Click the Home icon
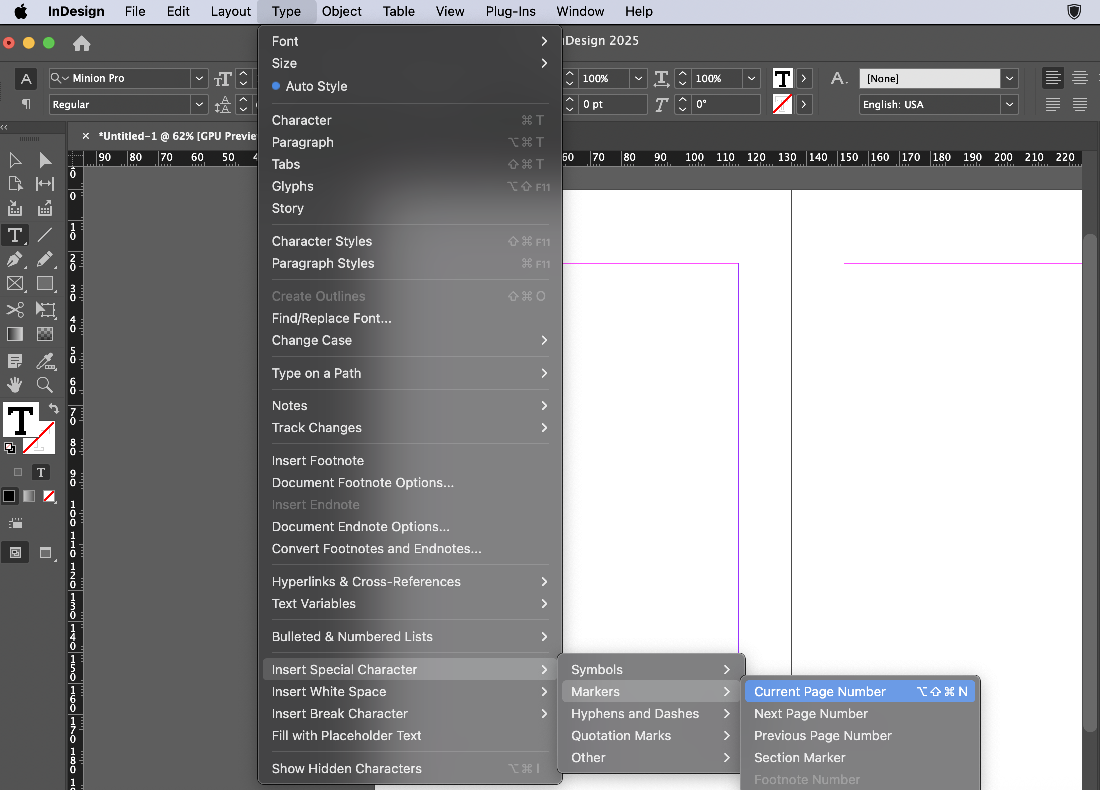This screenshot has width=1100, height=790. coord(82,43)
